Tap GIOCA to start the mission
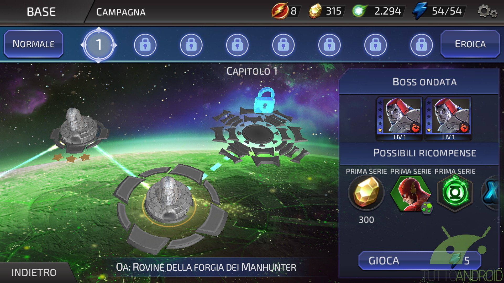This screenshot has width=504, height=283. tap(419, 260)
